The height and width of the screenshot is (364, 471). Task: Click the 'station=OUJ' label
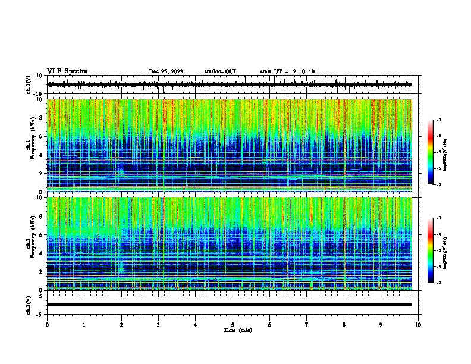click(220, 71)
